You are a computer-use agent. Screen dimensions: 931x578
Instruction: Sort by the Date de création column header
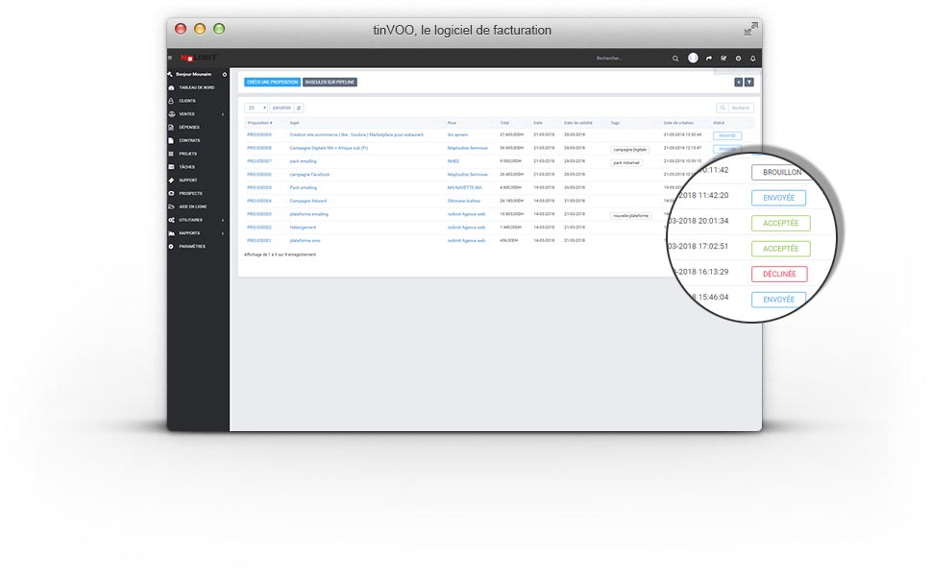(x=678, y=123)
